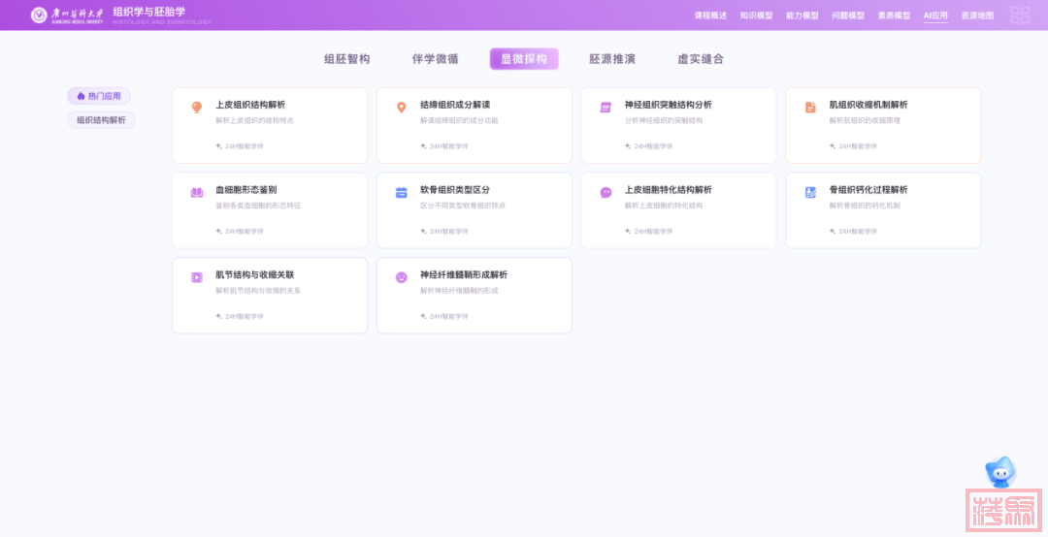
Task: Click the icon beside 神经组织突触结构分析
Action: click(606, 107)
